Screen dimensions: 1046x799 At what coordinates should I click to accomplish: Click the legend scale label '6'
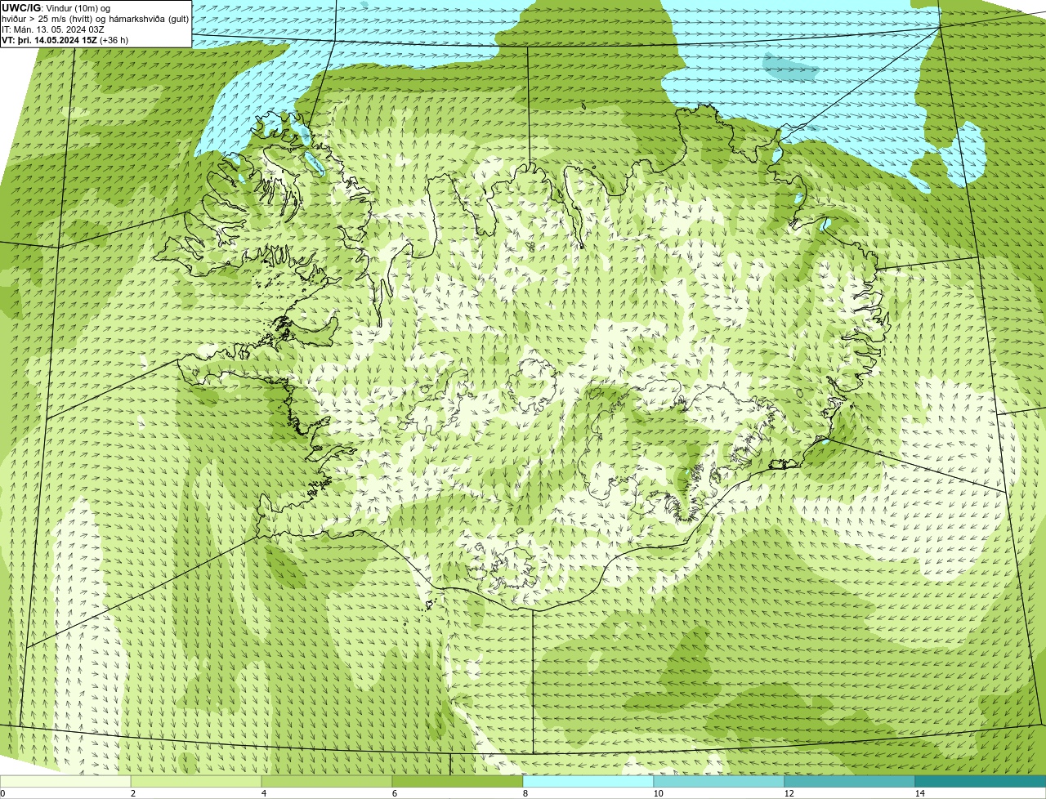tap(394, 793)
